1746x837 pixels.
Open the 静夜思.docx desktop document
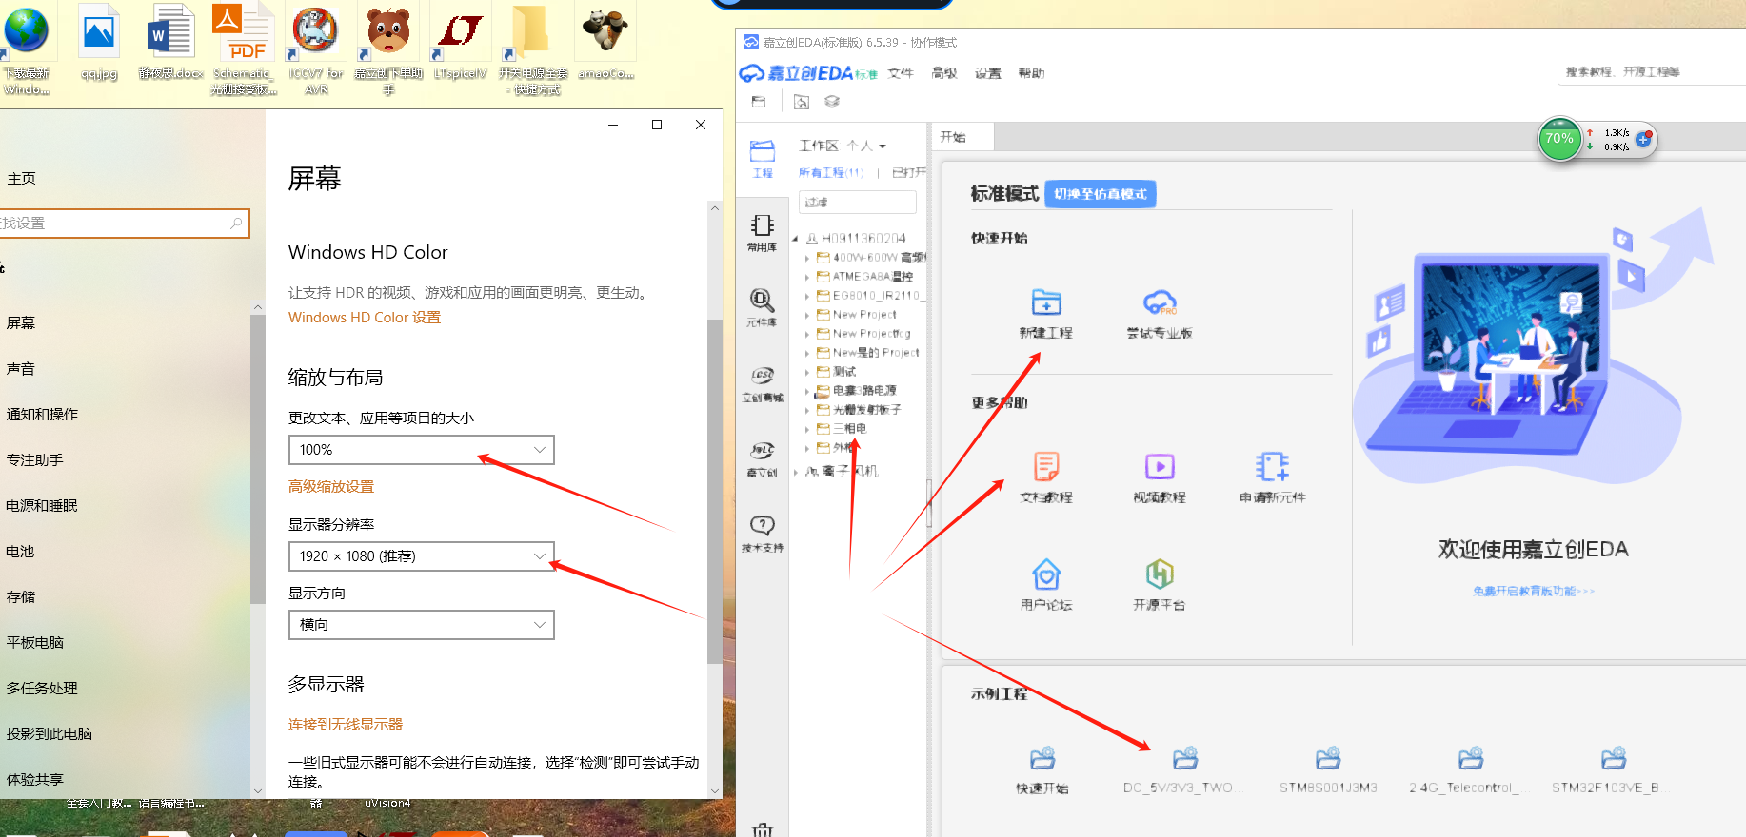click(171, 43)
